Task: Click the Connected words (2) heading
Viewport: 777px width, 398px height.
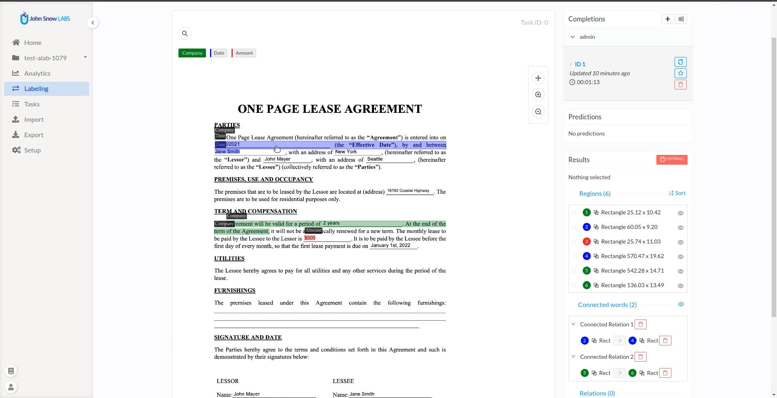Action: coord(607,305)
